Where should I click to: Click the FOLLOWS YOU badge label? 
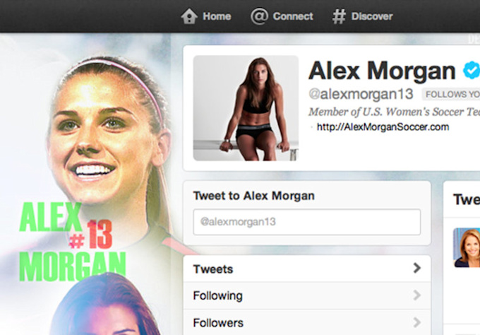451,95
